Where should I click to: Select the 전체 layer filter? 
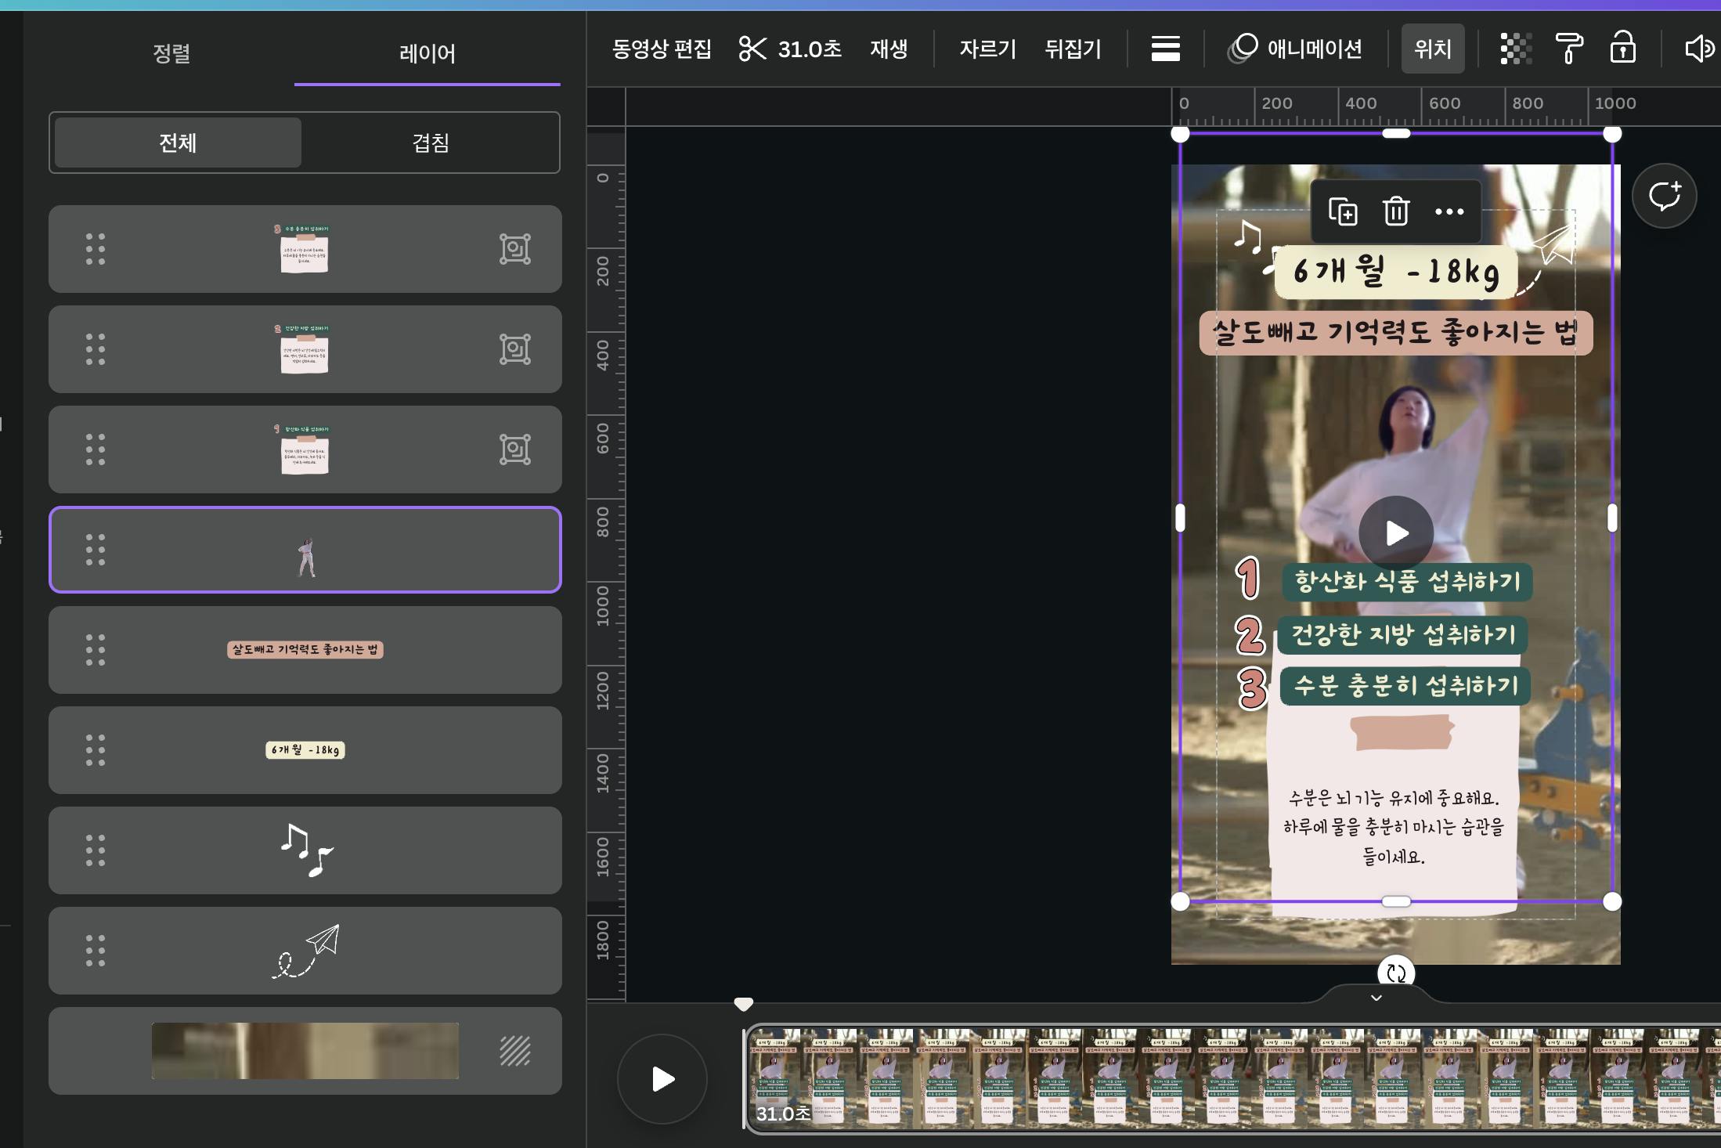point(178,143)
